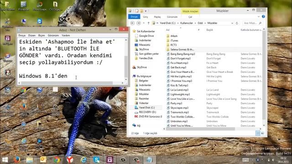This screenshot has height=164, width=292.
Task: Select file Trainwreck.mp3
Action: [179, 112]
